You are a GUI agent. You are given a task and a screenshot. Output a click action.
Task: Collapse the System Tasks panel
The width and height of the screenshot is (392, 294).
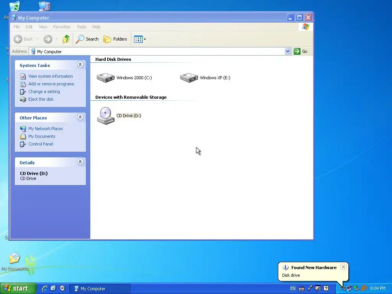[80, 65]
